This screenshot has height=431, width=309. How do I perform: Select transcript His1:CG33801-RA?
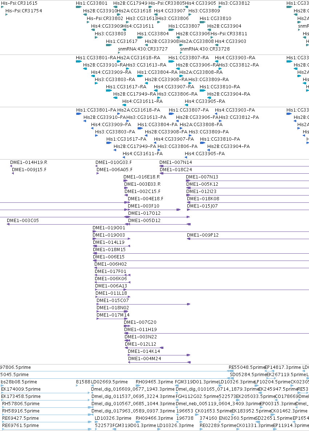tap(96, 58)
